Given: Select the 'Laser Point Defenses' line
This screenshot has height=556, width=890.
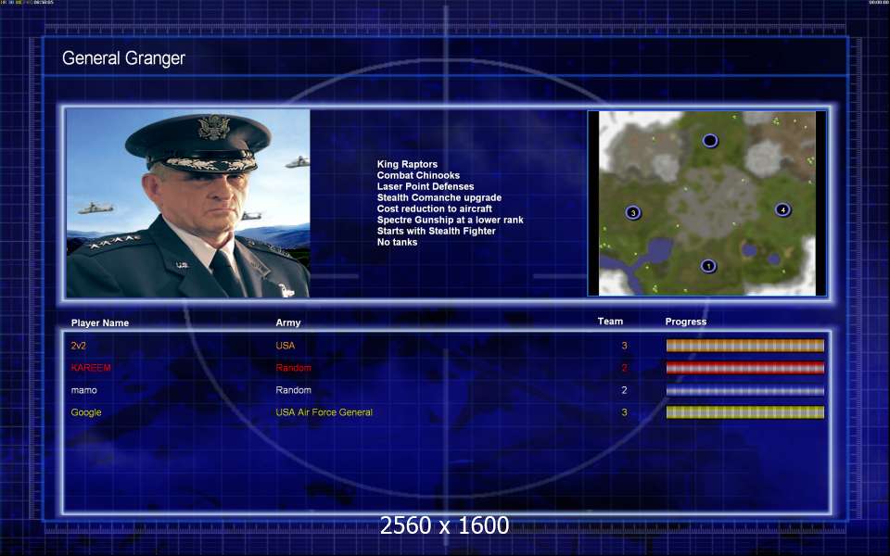Looking at the screenshot, I should click(426, 186).
